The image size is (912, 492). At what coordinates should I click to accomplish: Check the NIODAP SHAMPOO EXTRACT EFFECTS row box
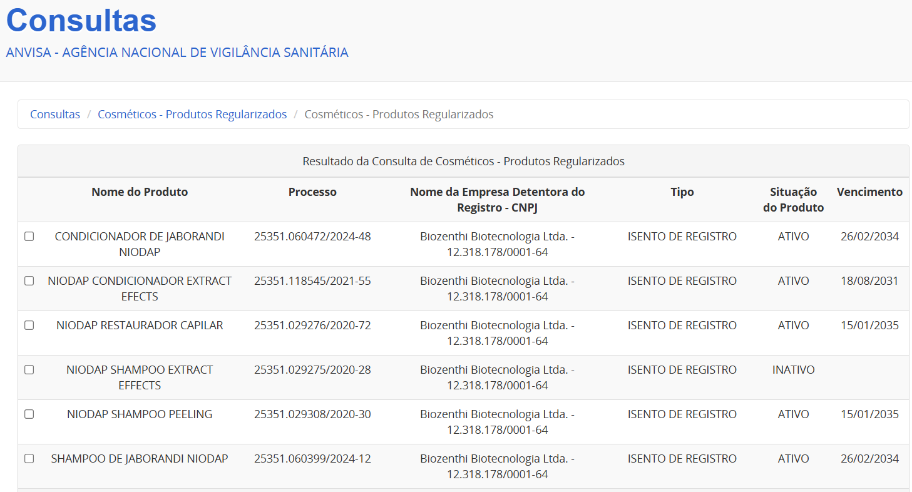[x=29, y=370]
